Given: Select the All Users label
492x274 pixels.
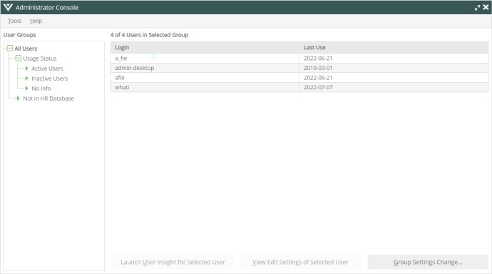Looking at the screenshot, I should coord(26,49).
